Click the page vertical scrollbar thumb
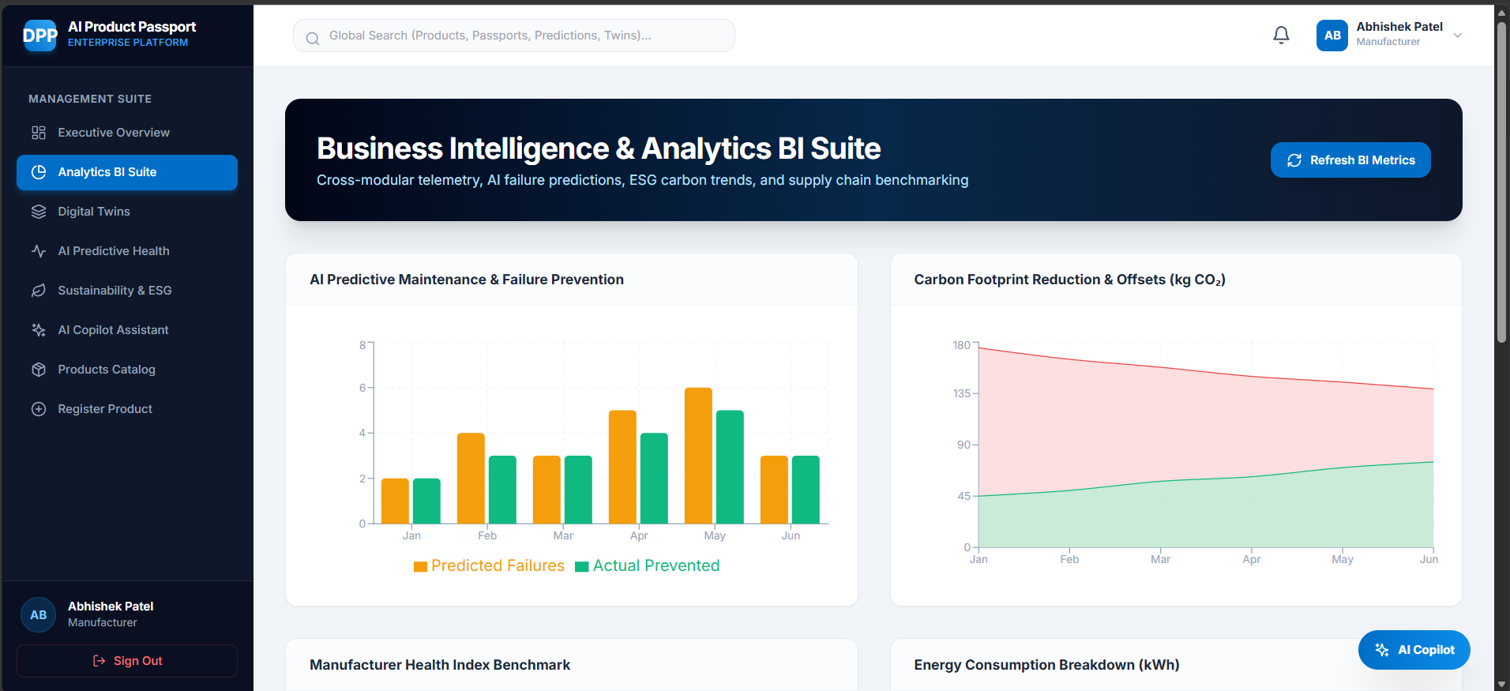Screen dimensions: 1510x691 [1501, 182]
